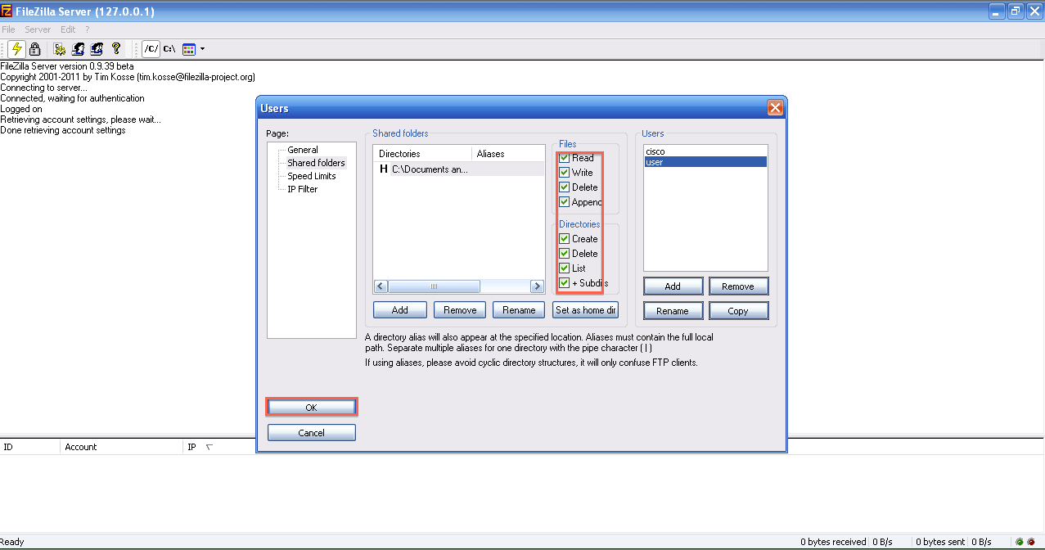Click the 'Ready' status bar text
The height and width of the screenshot is (550, 1045).
tap(12, 542)
